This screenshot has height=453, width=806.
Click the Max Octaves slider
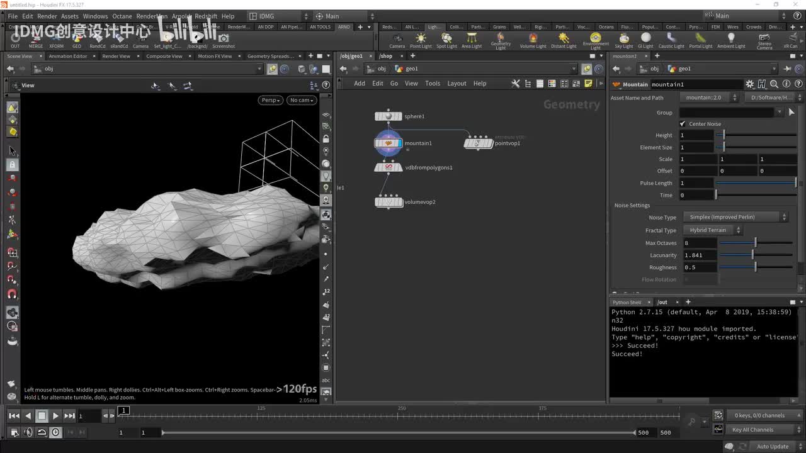pos(756,243)
